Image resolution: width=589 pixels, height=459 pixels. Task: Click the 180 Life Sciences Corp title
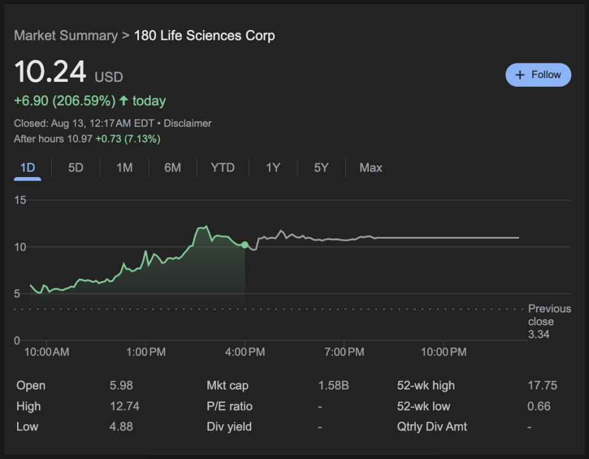click(204, 36)
